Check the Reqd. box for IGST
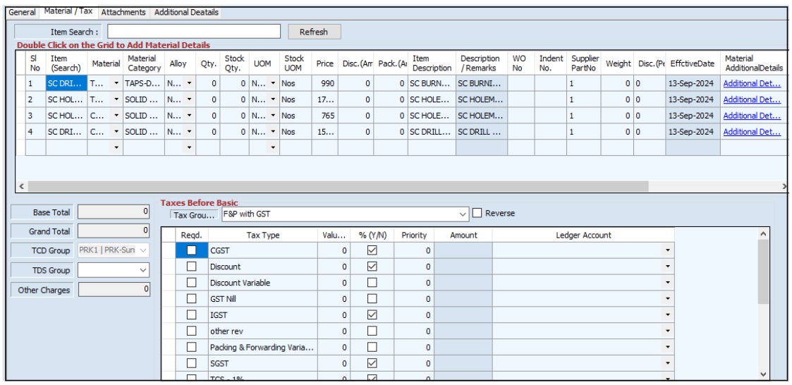This screenshot has width=792, height=385. pos(191,315)
